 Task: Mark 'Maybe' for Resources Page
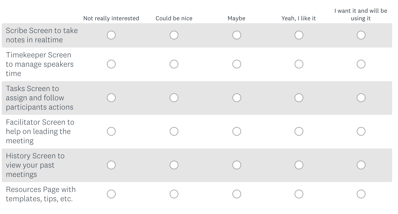click(236, 194)
